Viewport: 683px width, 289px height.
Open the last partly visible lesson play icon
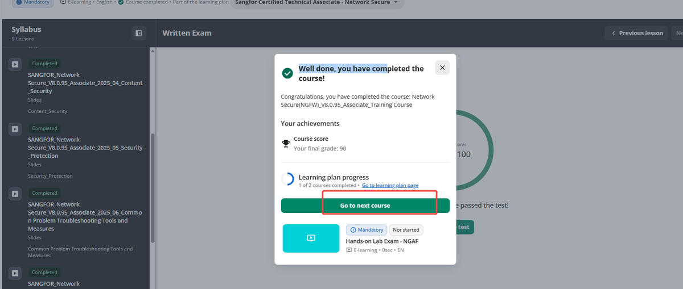15,273
